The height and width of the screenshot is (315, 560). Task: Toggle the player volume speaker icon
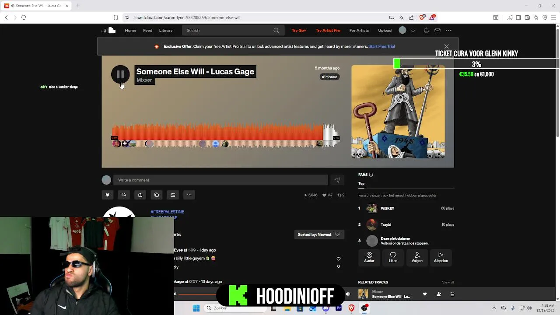[x=348, y=294]
